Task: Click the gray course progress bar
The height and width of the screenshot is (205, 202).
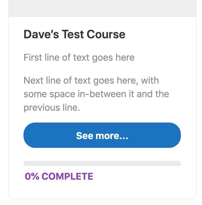Action: click(x=102, y=163)
